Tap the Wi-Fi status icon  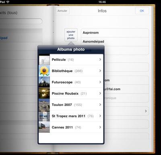click(8, 2)
